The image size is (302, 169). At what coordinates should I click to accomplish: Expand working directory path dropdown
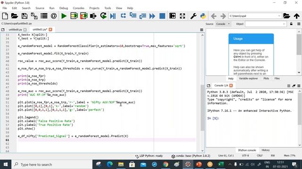[x=279, y=16]
